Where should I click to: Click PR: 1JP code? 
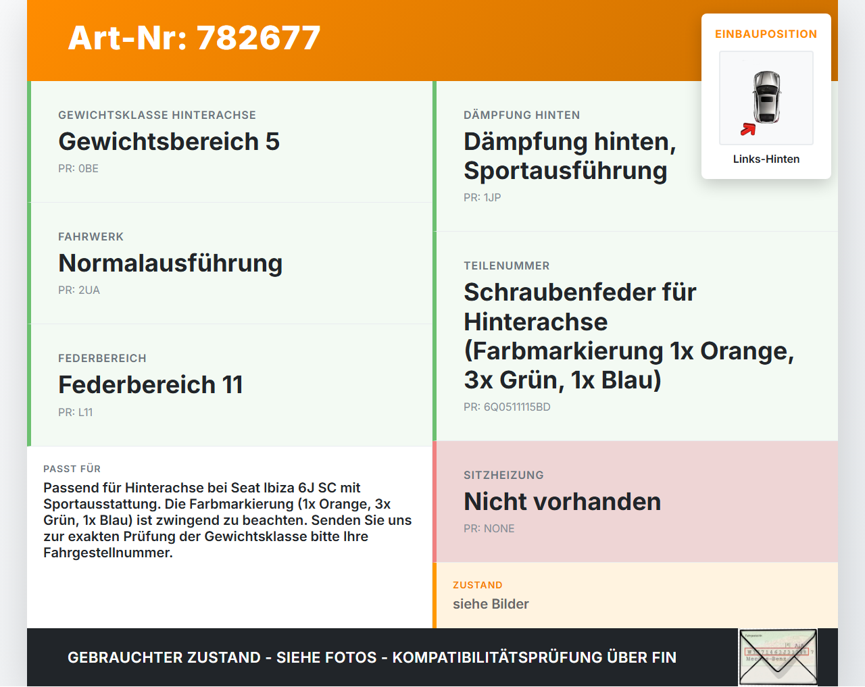coord(483,197)
